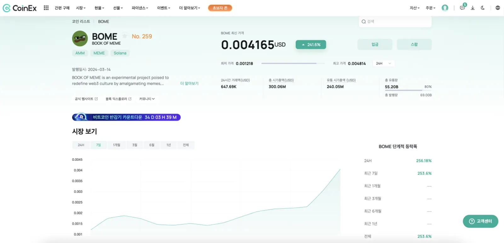Click the 초보자 존 button
Image resolution: width=504 pixels, height=243 pixels.
(220, 8)
